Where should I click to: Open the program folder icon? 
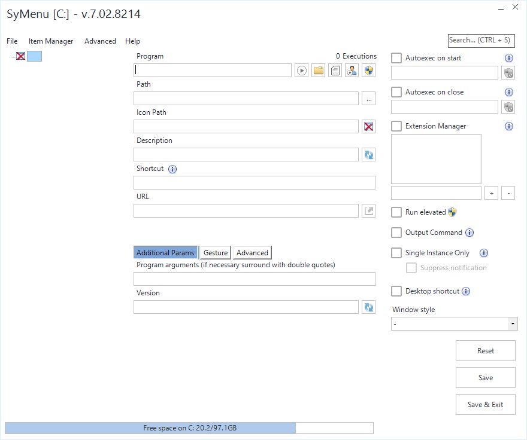pos(318,71)
